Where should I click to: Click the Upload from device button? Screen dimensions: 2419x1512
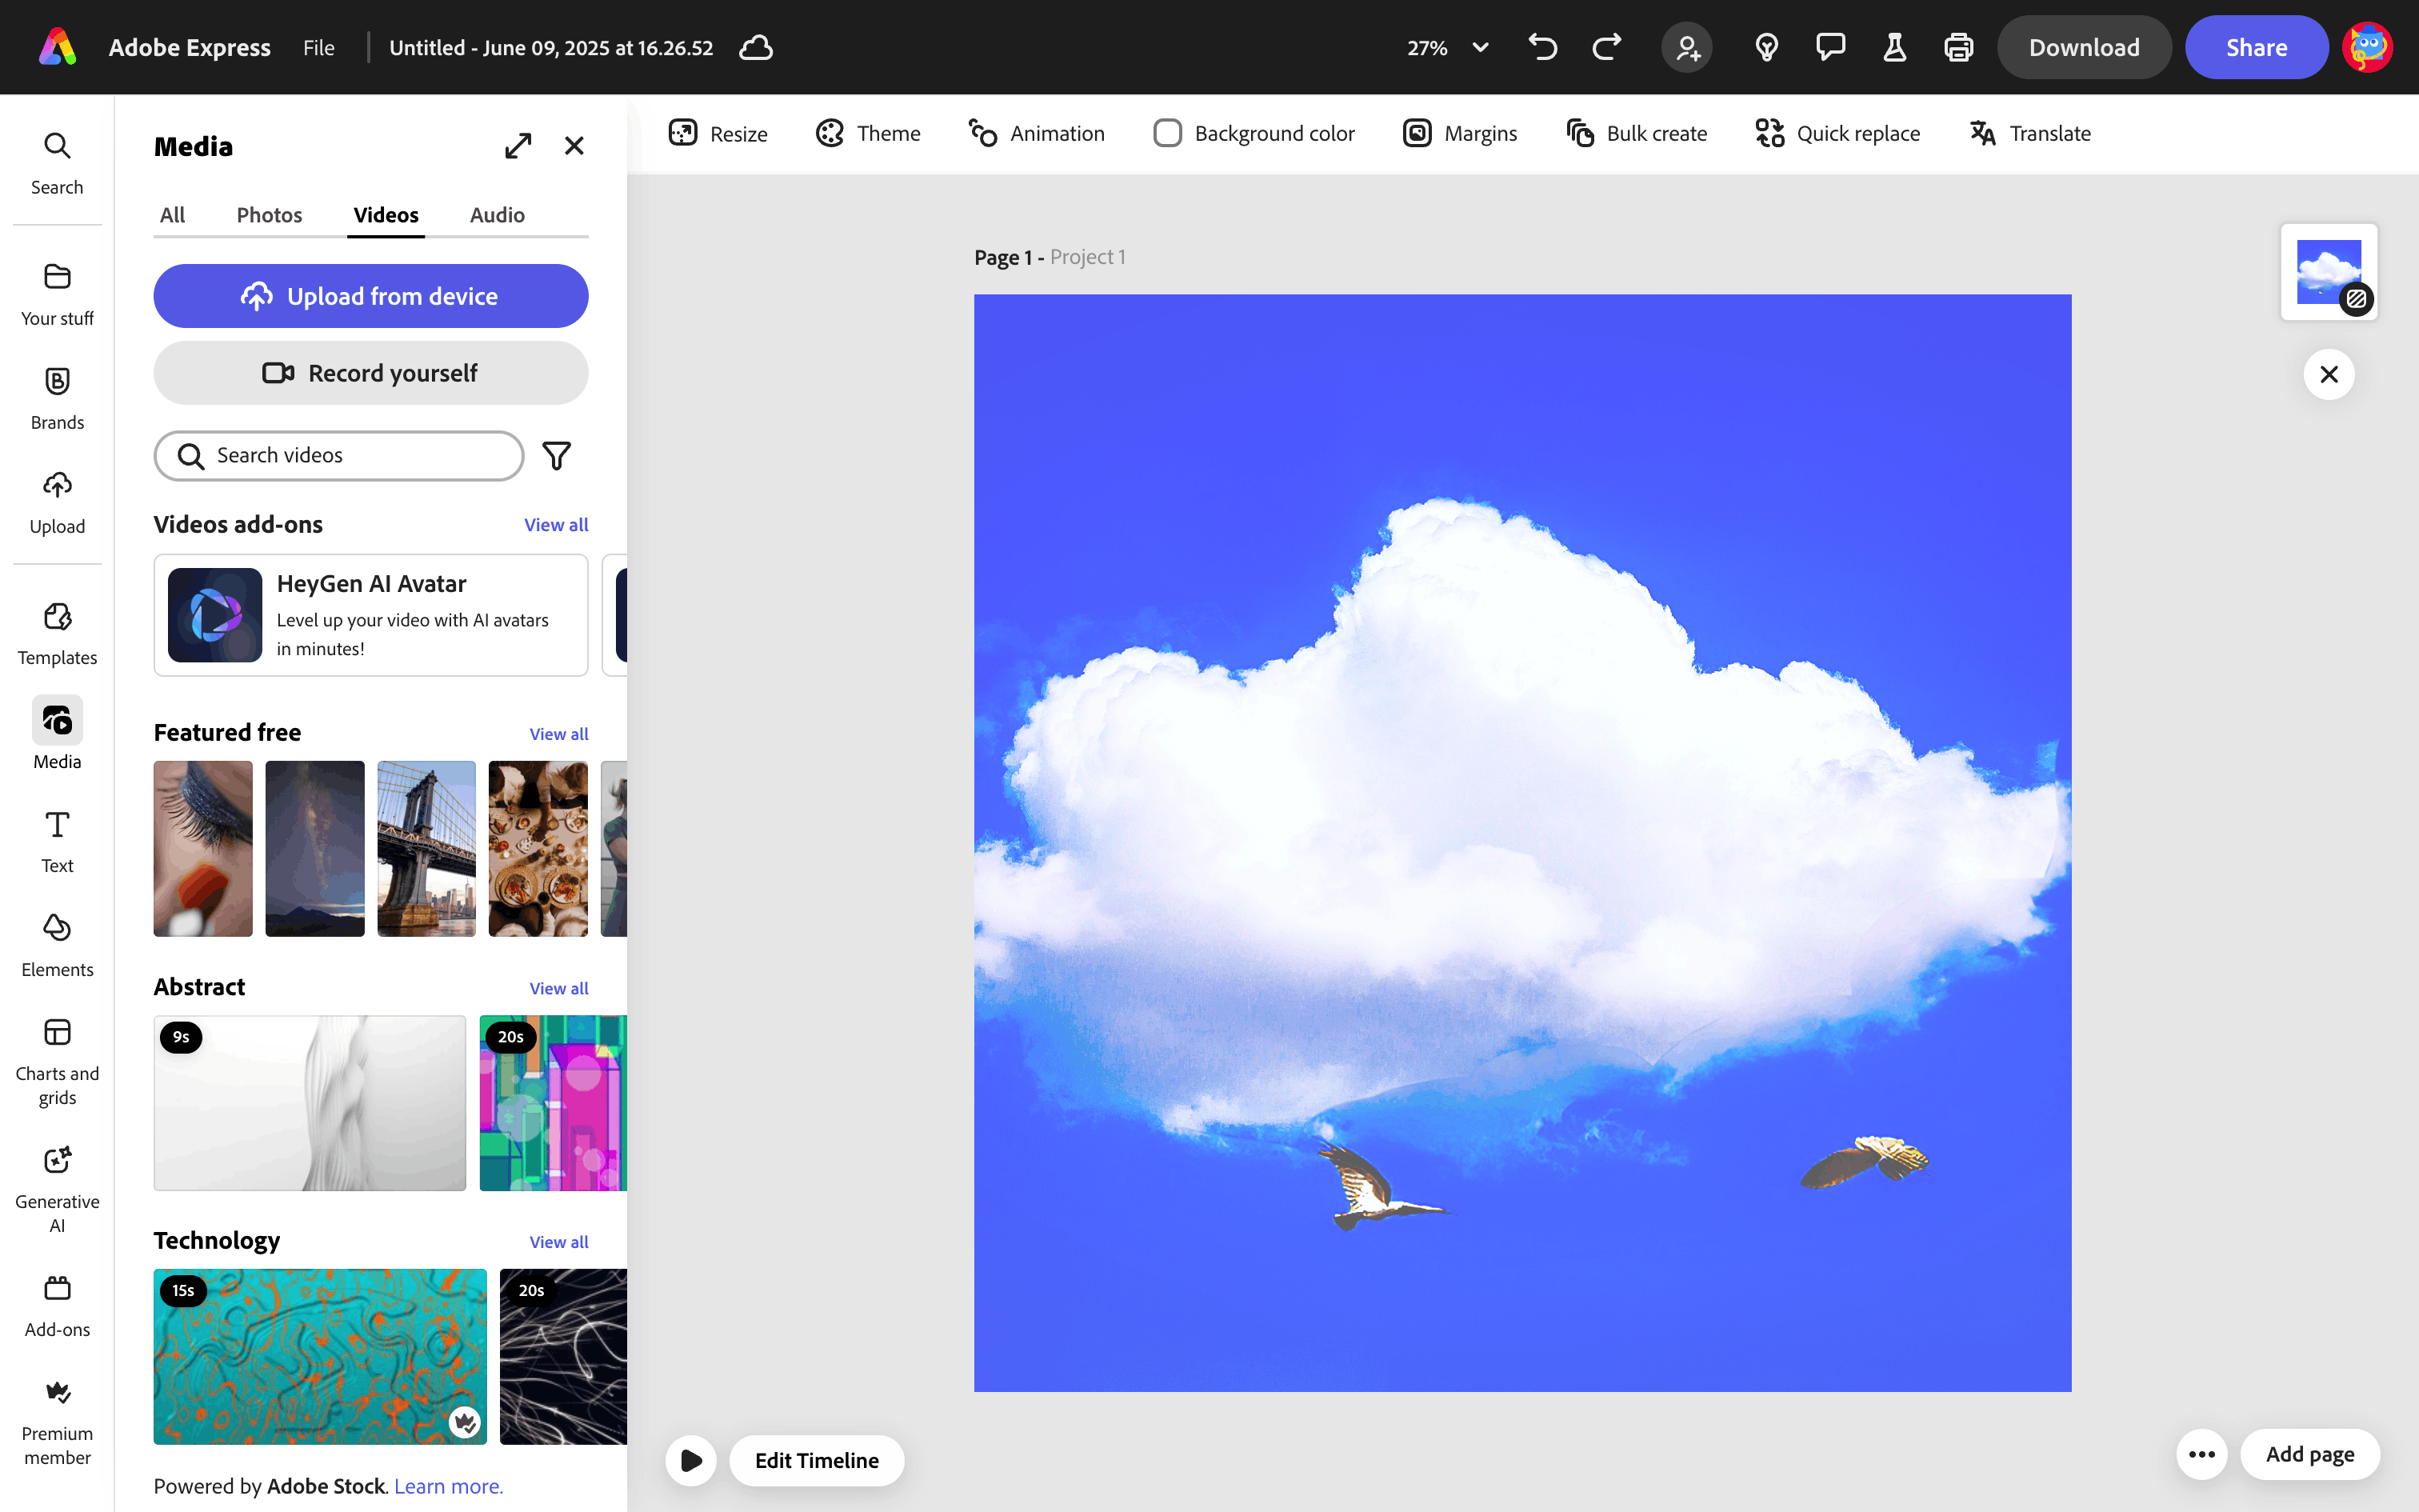371,296
